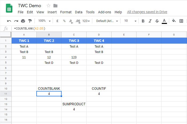Open the Add-ons menu
This screenshot has width=187, height=124.
click(x=104, y=12)
